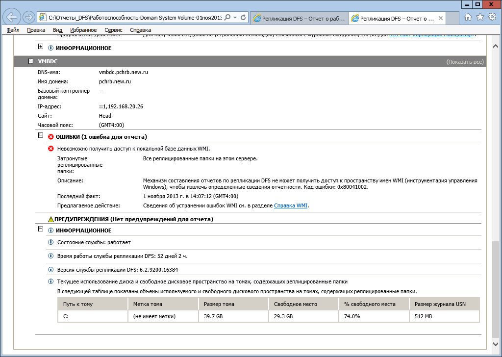Collapse the ОШИБКИ section

pyautogui.click(x=40, y=135)
